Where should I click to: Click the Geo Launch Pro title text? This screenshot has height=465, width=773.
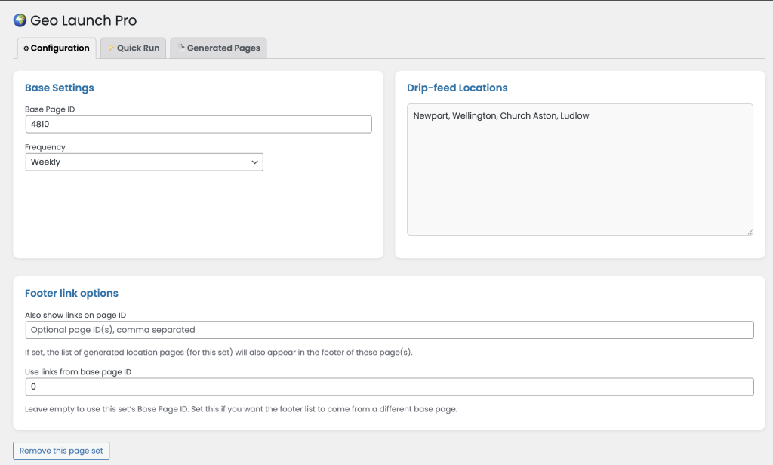pos(84,21)
